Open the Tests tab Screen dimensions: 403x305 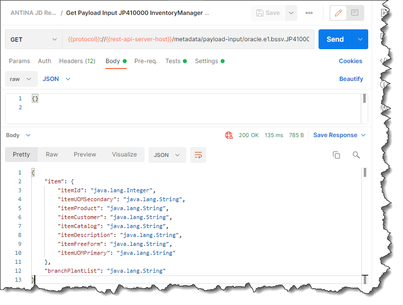coord(176,61)
